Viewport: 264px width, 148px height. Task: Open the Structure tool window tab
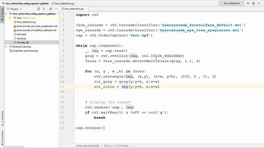2,118
